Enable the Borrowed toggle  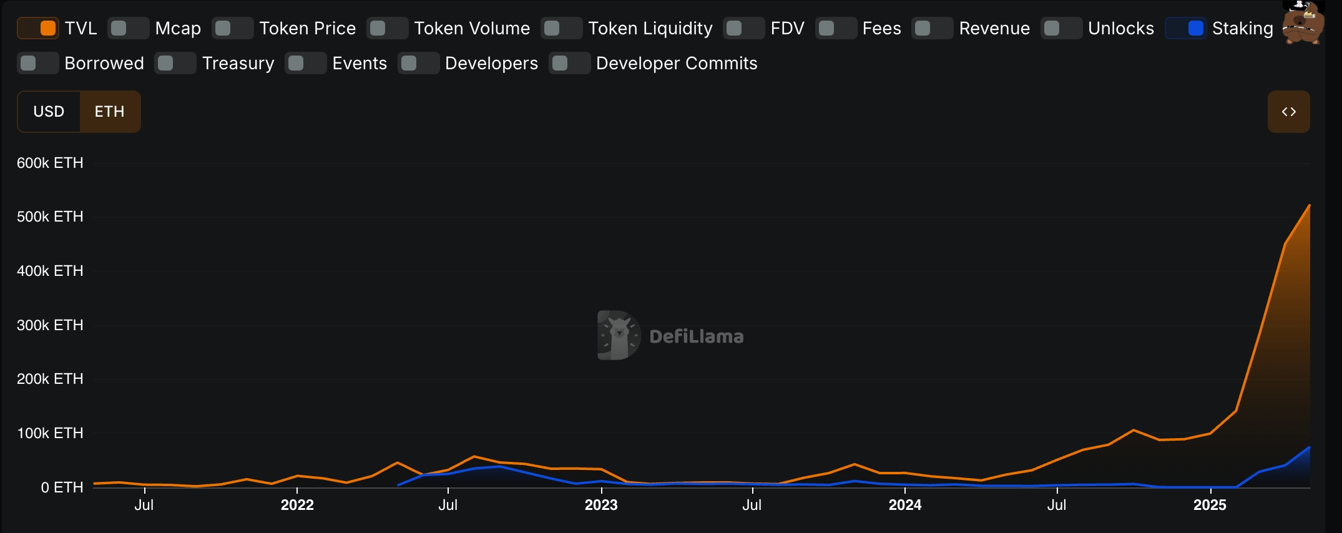38,64
